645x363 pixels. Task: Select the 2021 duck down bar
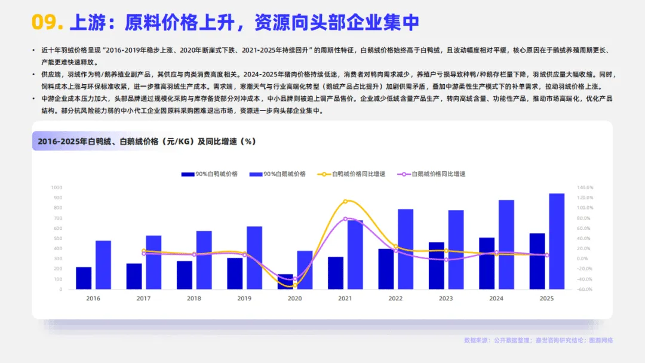336,273
